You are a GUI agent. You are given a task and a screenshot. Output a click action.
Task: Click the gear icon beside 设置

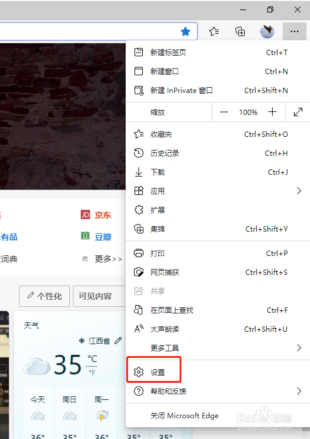click(x=139, y=372)
